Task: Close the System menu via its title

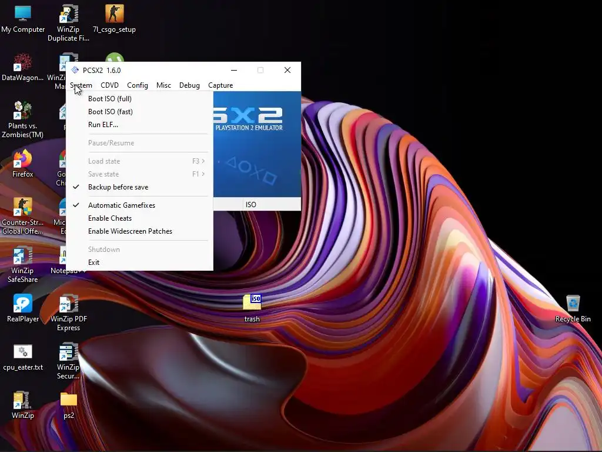Action: (x=81, y=85)
